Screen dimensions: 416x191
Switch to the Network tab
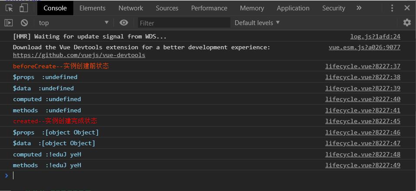click(131, 8)
